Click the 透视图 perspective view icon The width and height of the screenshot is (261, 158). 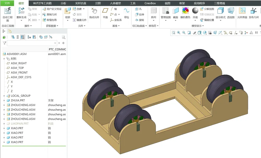point(231,11)
